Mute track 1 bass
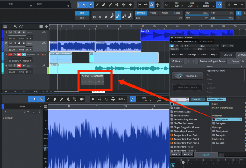This screenshot has height=168, width=246. (x=10, y=33)
